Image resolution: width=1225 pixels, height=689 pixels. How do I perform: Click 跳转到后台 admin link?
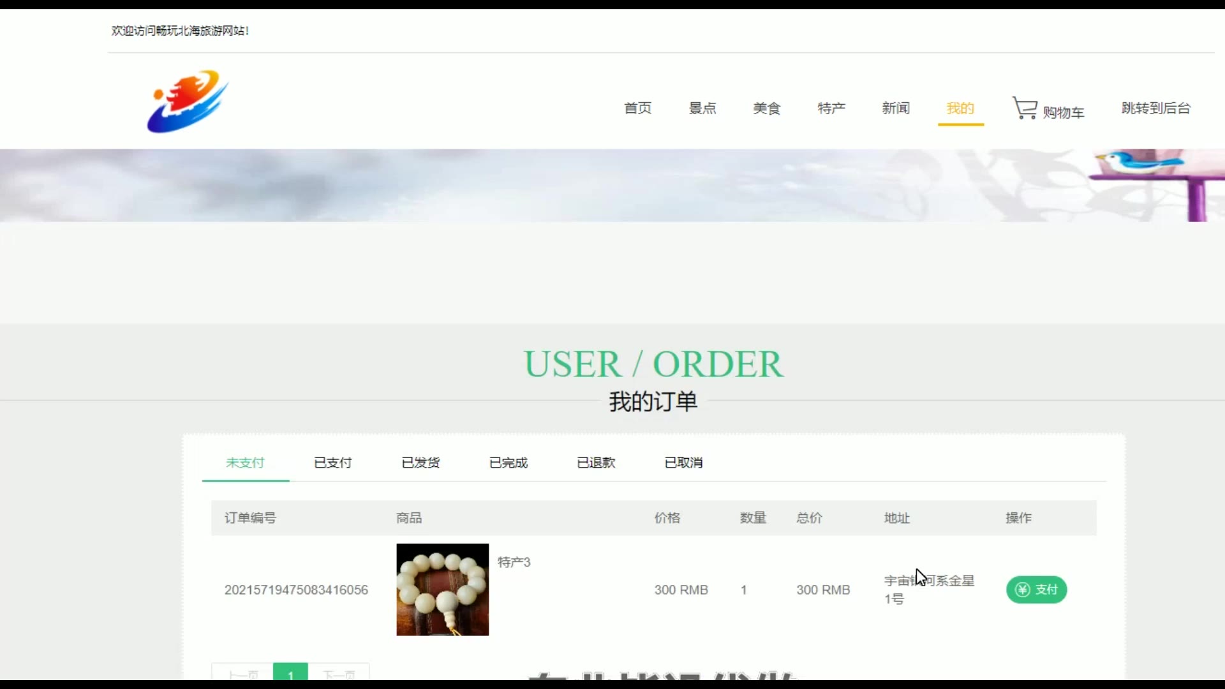(1155, 108)
